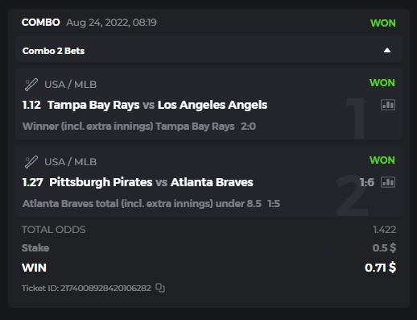Collapse the Combo 2 Bets section arrow
Viewport: 417px width, 320px height.
point(387,51)
